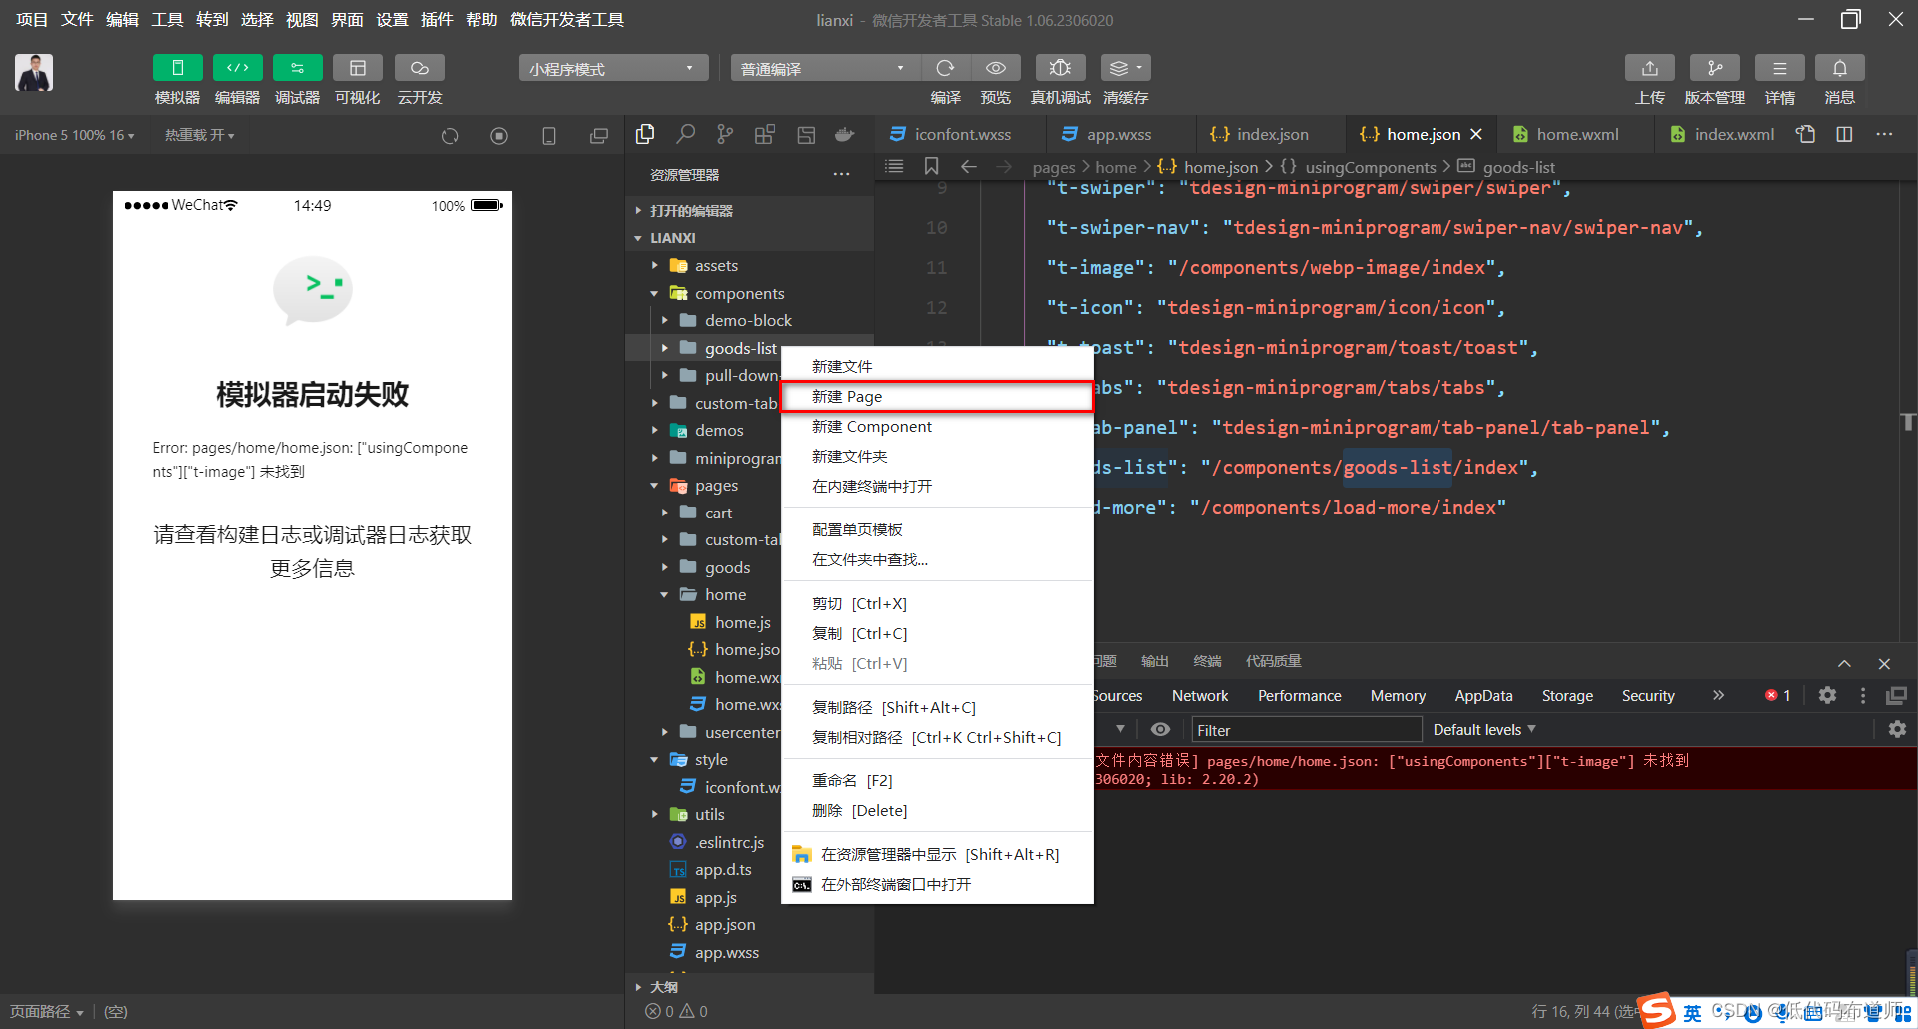Open the 普通编译 compile mode dropdown
The image size is (1918, 1029).
point(825,68)
